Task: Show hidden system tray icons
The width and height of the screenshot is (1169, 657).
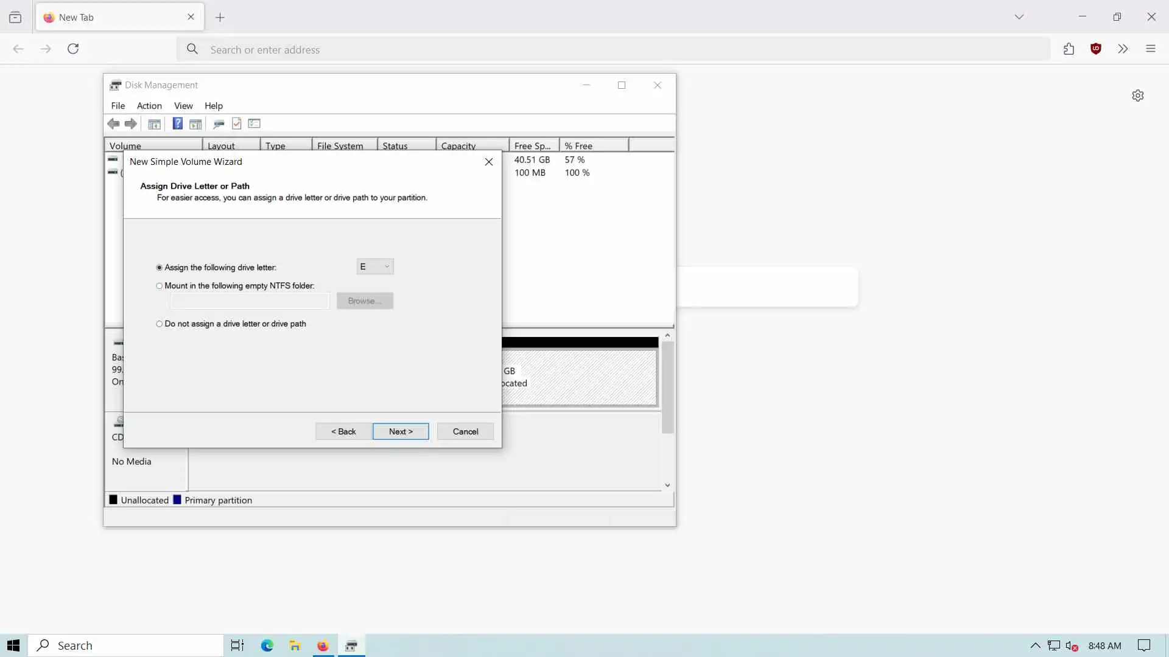Action: pos(1035,645)
